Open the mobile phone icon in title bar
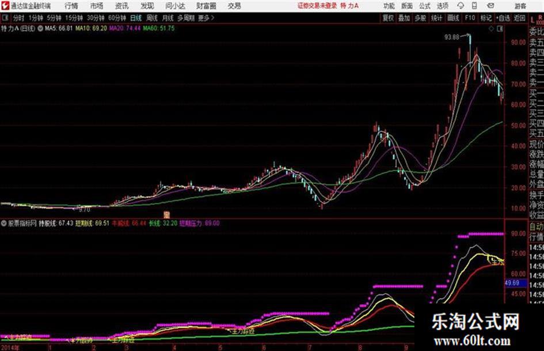Viewport: 544px width, 351px height. pos(474,6)
